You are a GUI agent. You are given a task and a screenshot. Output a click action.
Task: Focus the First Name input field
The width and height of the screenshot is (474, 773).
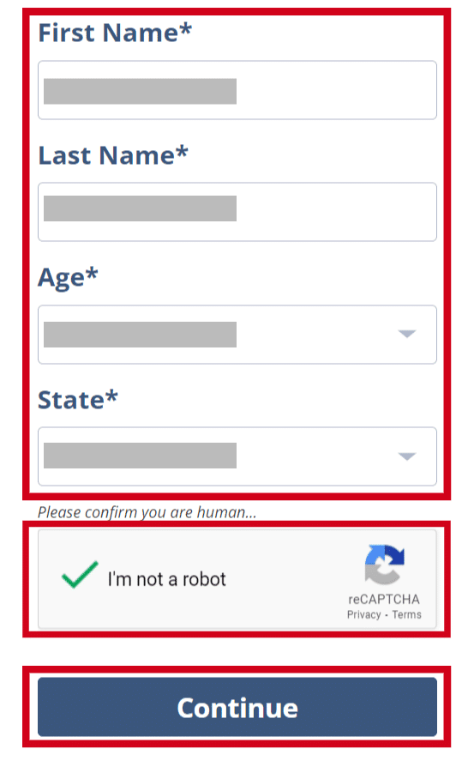[x=237, y=90]
